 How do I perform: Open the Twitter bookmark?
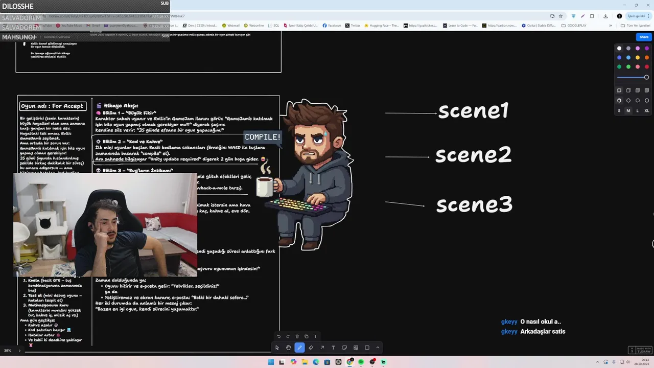click(353, 26)
